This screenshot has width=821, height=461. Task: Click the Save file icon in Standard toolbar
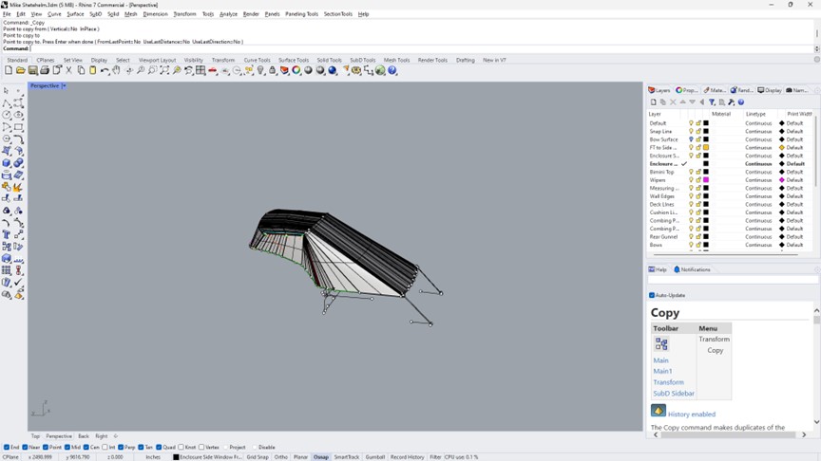tap(32, 70)
